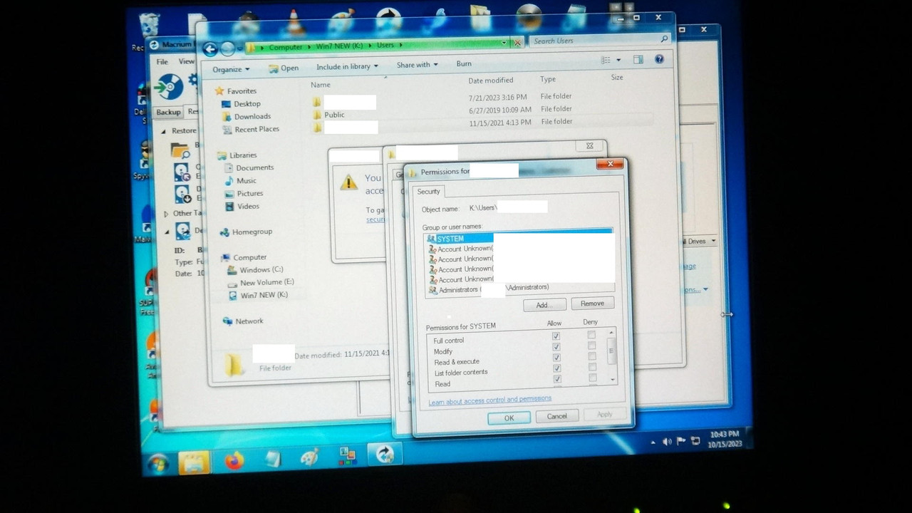The width and height of the screenshot is (912, 513).
Task: Select Computer in navigation pane
Action: tap(250, 258)
